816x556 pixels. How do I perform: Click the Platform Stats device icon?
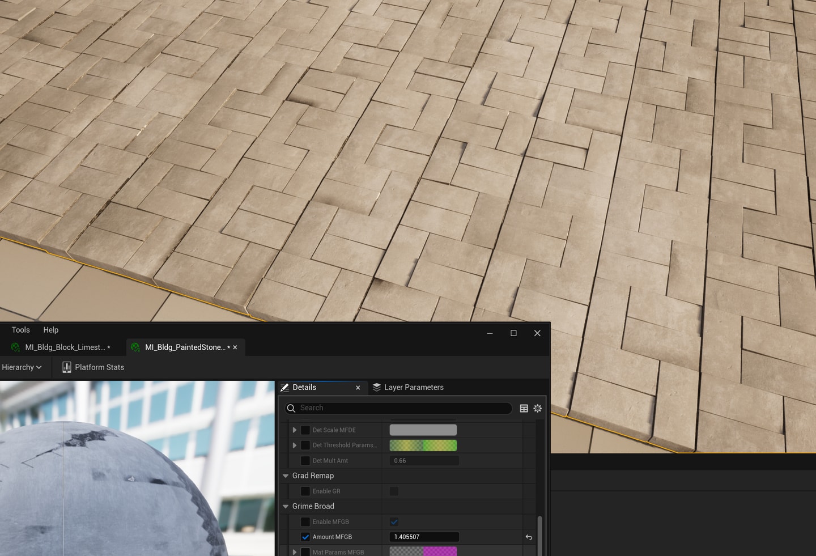pyautogui.click(x=66, y=367)
